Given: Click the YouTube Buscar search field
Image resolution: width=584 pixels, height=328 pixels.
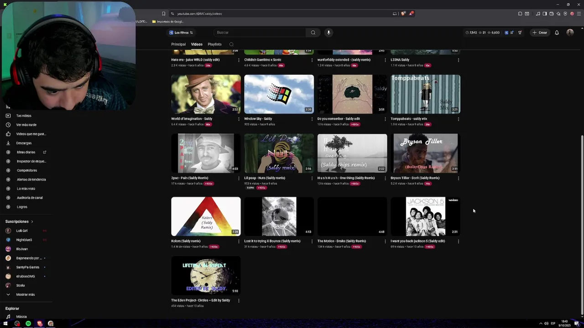Looking at the screenshot, I should (x=260, y=32).
